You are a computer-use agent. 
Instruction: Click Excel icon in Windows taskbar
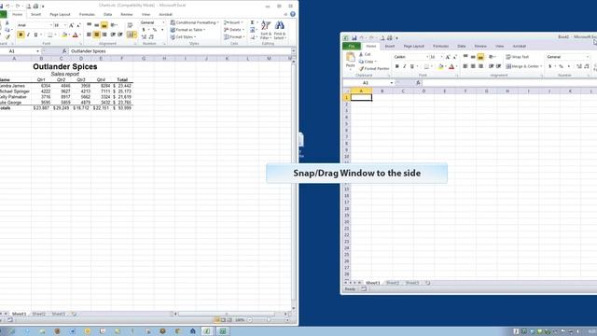click(207, 331)
